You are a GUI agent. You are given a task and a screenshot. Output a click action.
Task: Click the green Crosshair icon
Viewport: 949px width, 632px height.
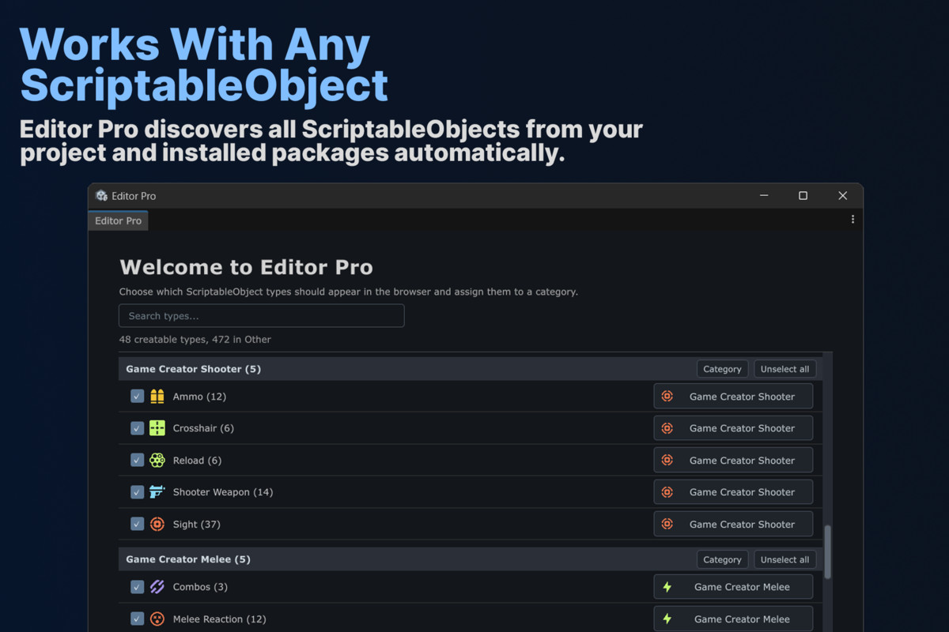point(157,428)
